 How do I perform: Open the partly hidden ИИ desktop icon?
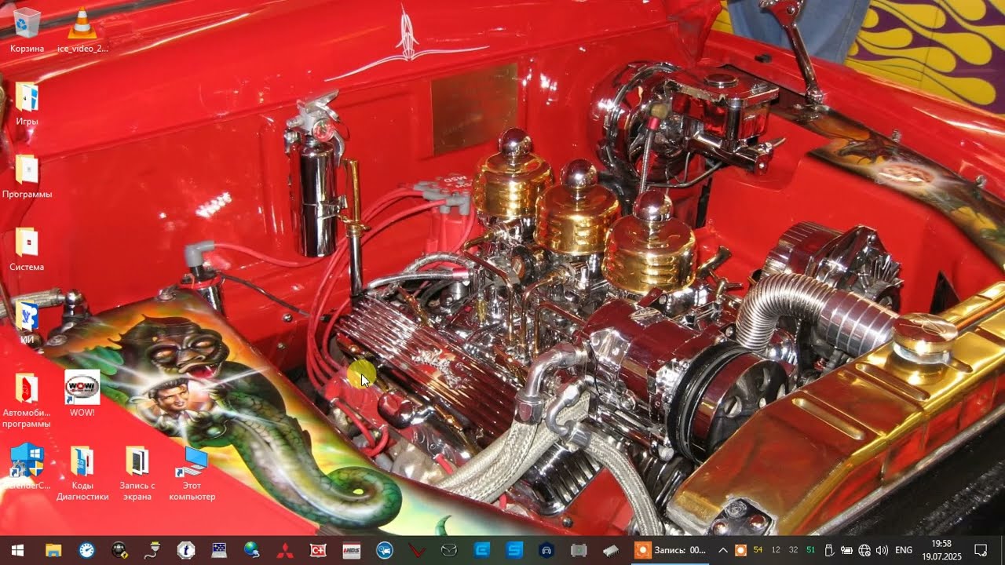coord(27,322)
